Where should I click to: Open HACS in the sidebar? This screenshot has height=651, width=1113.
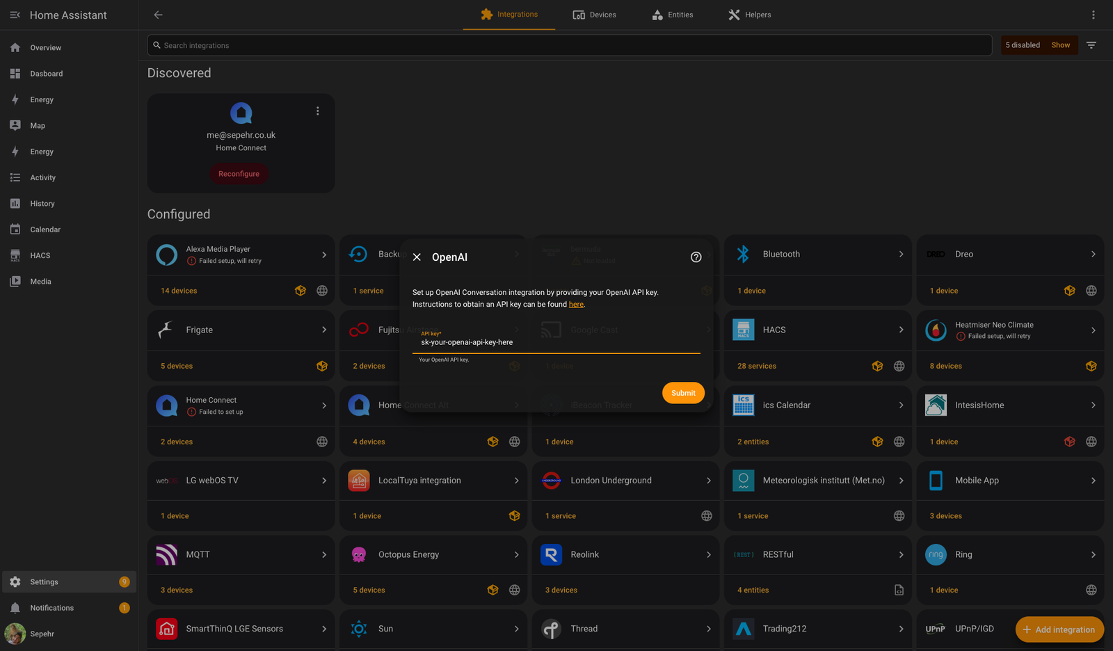click(69, 255)
